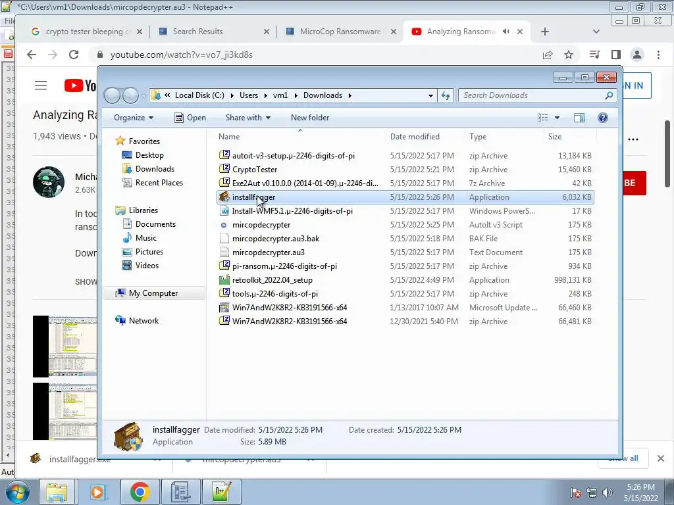Screen dimensions: 674x505
Task: Select My Computer in navigation pane
Action: click(153, 293)
